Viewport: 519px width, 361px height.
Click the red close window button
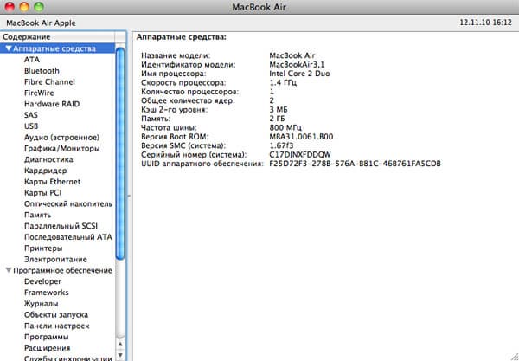point(10,7)
